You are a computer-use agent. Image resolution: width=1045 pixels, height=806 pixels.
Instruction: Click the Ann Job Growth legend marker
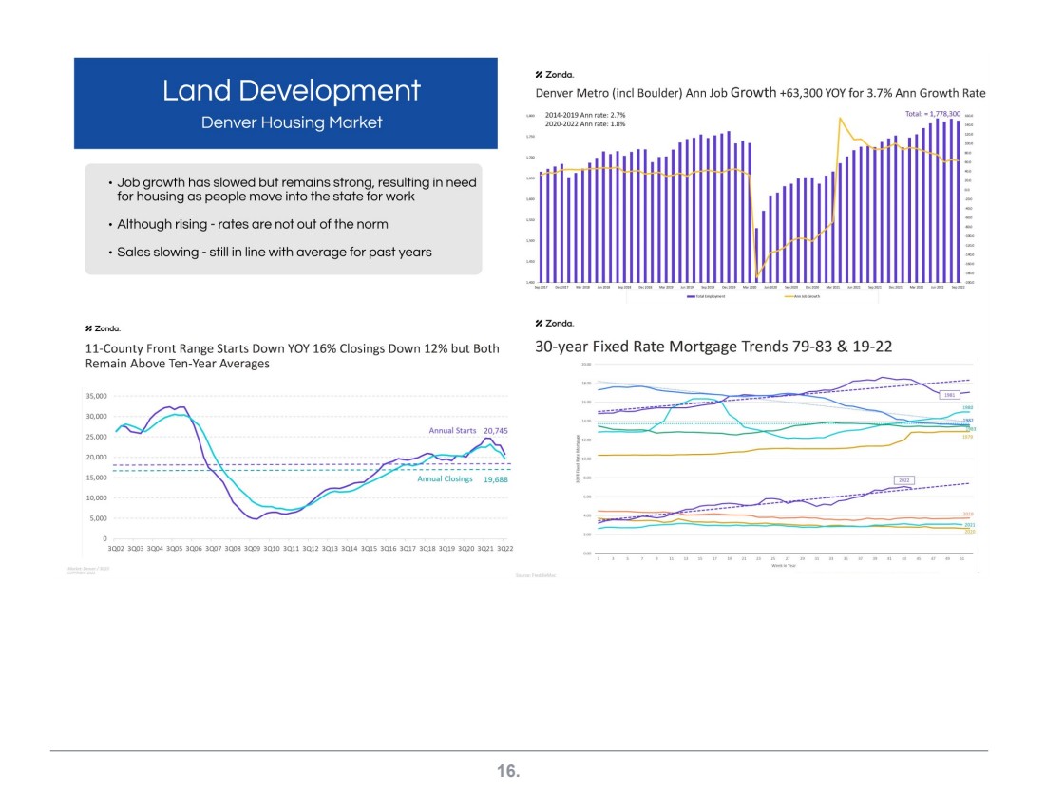pyautogui.click(x=789, y=297)
